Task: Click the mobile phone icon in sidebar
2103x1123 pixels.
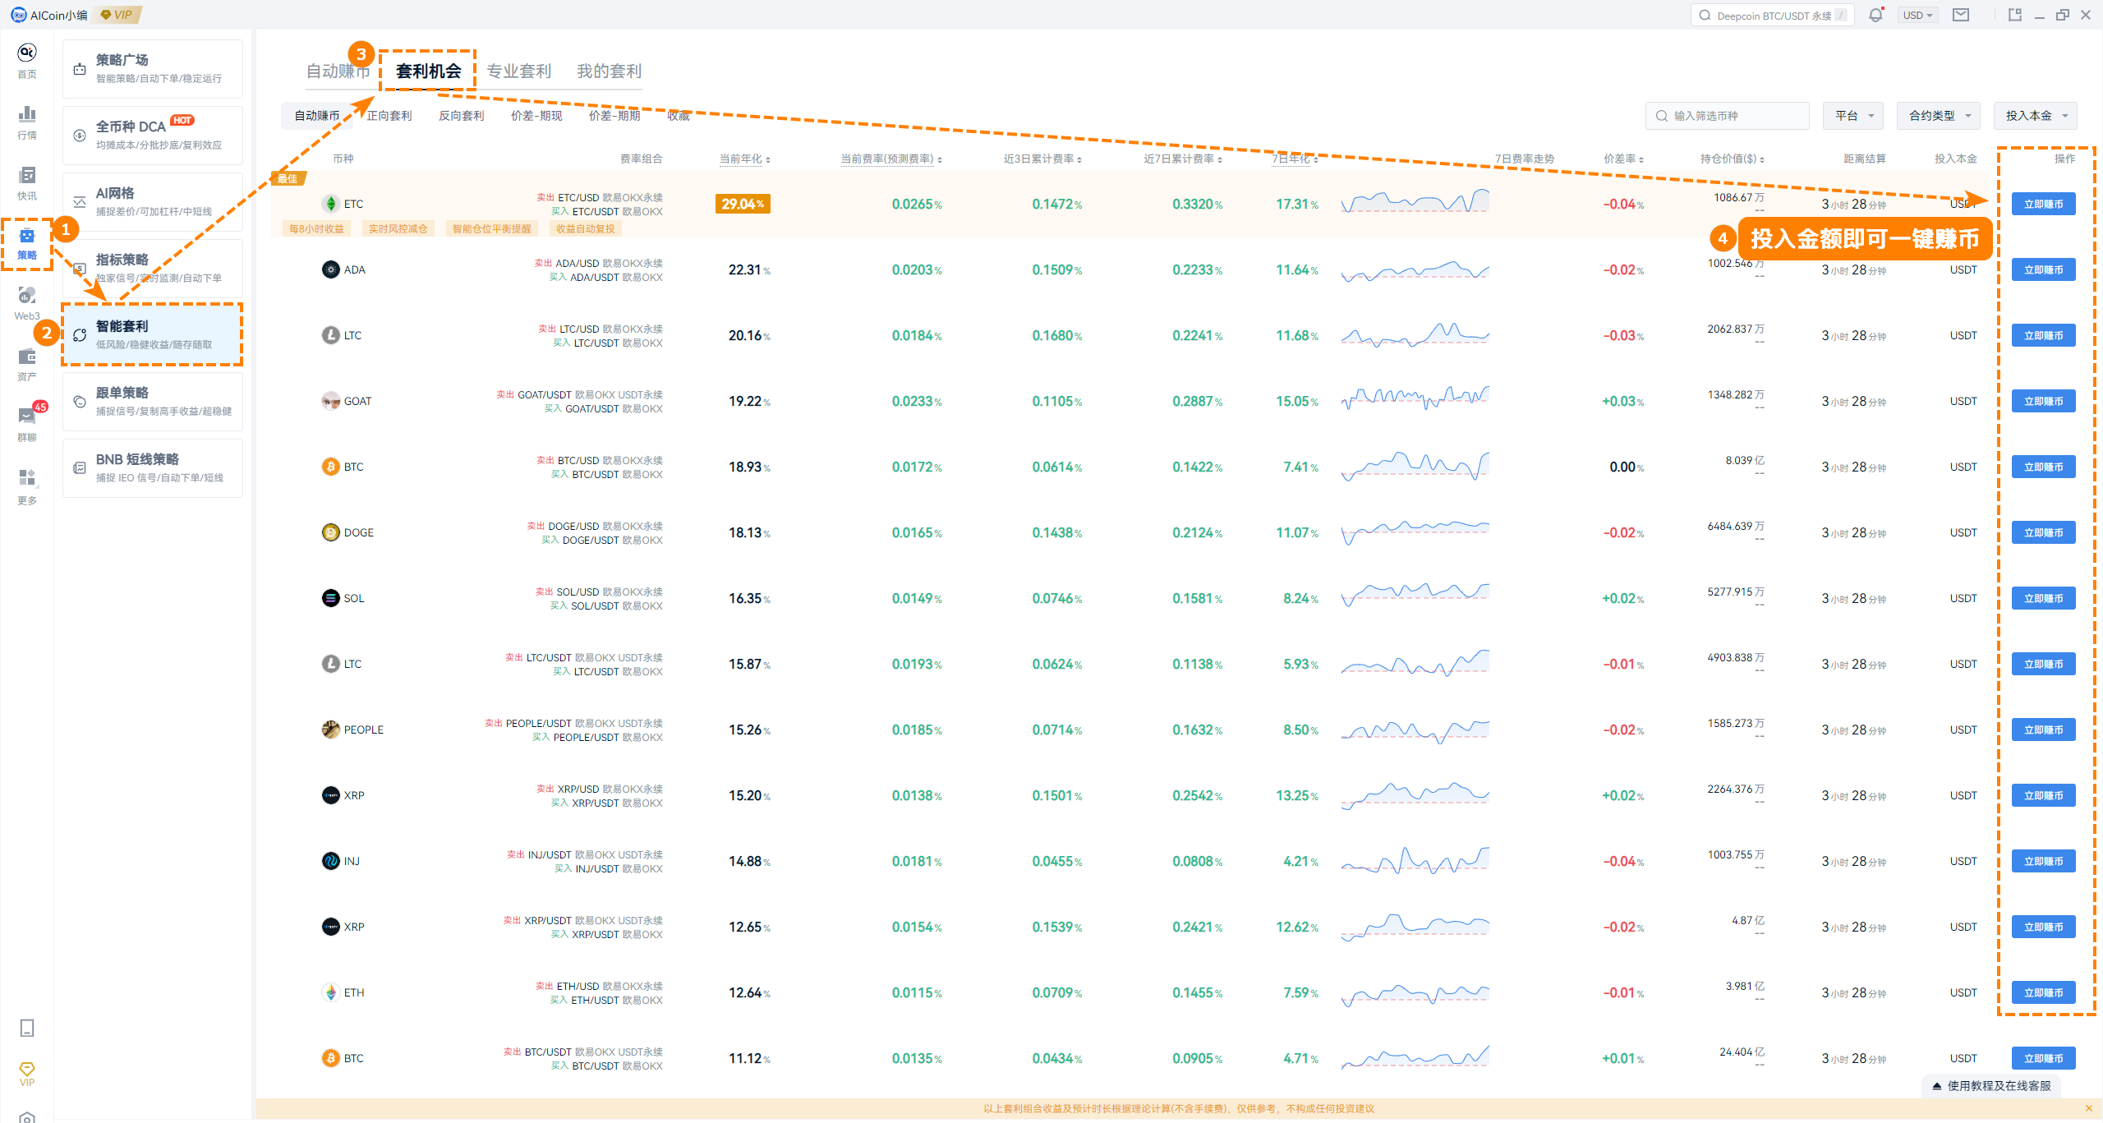Action: [x=26, y=1028]
